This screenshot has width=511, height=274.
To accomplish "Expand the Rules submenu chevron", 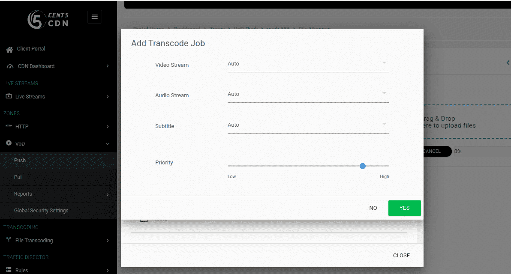I will tap(108, 271).
